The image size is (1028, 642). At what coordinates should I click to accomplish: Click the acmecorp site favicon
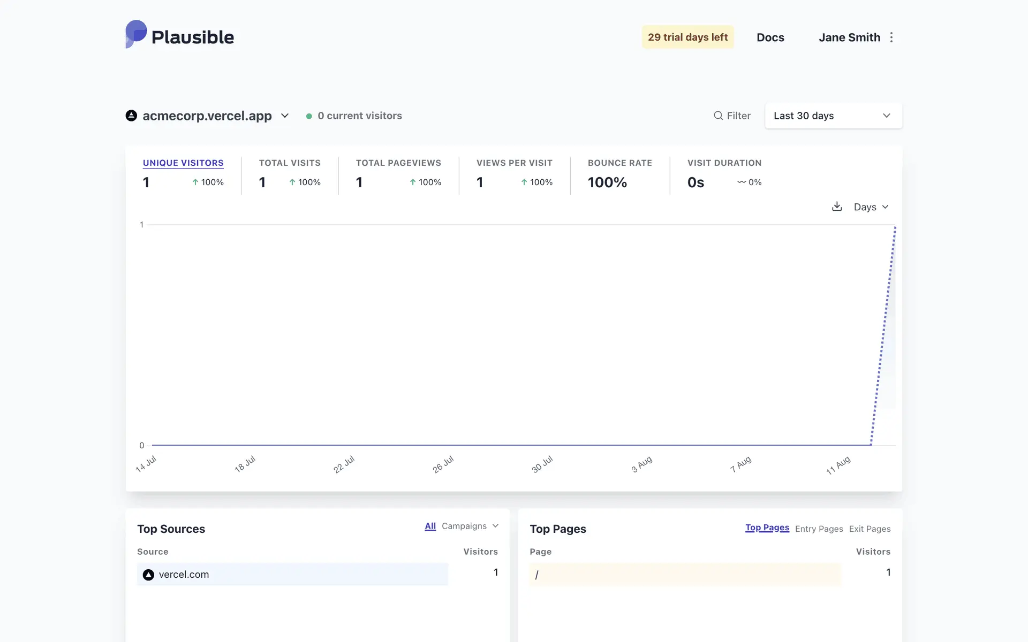click(131, 116)
